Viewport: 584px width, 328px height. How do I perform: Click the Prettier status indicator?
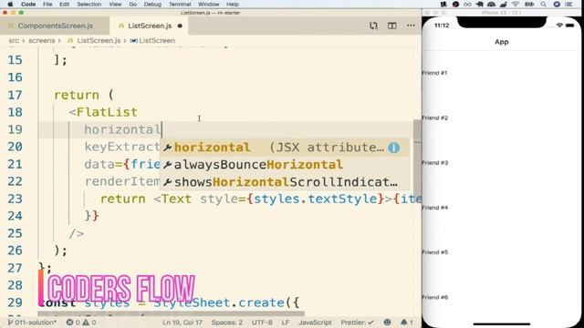point(357,322)
